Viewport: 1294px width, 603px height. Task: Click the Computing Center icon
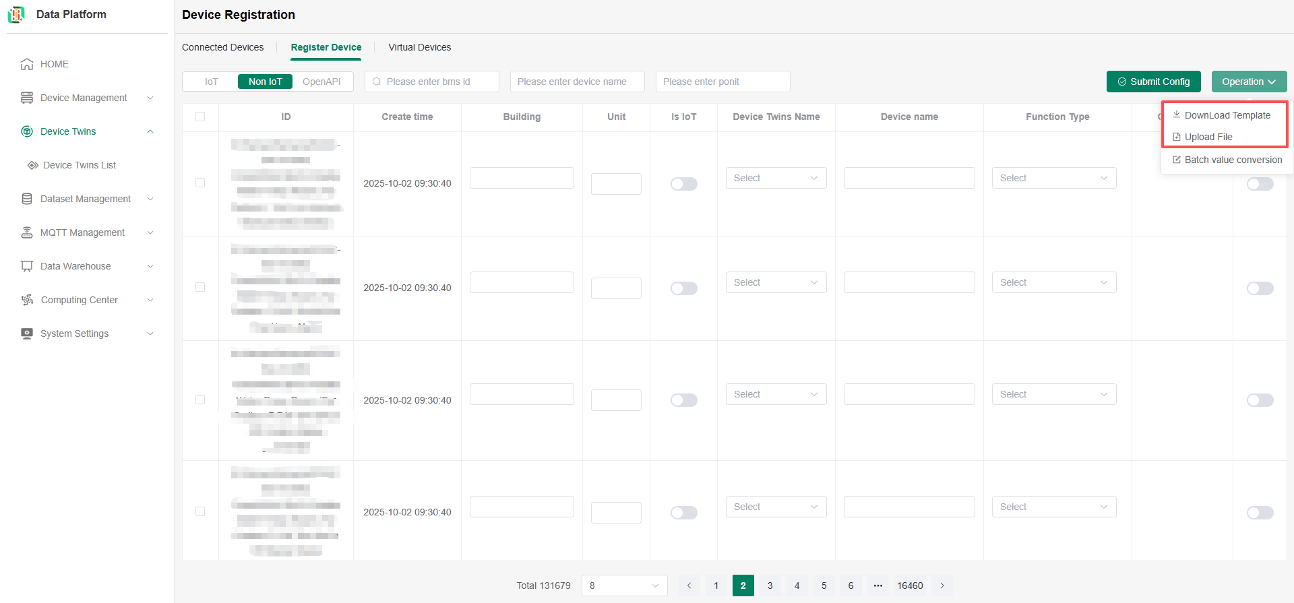(27, 300)
